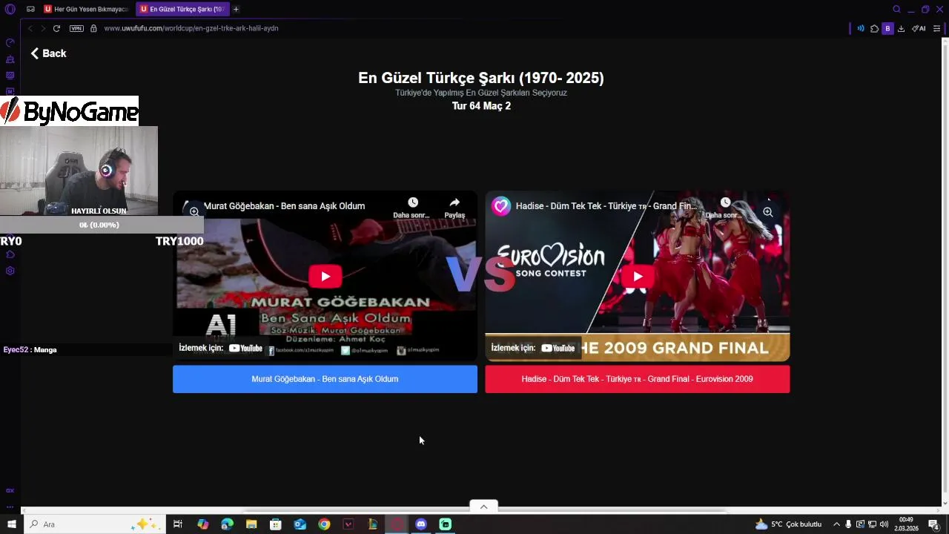The image size is (949, 534).
Task: Watch the Hadise video on YouTube
Action: pyautogui.click(x=533, y=348)
